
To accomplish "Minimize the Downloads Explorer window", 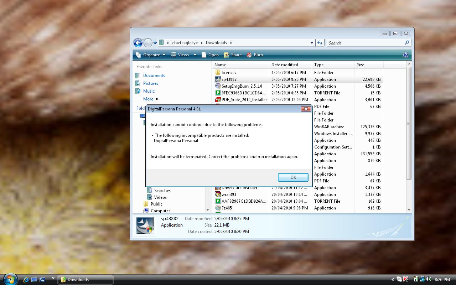I will (384, 33).
